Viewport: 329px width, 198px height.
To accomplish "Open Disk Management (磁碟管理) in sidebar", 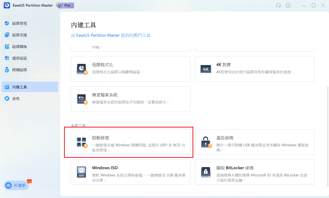I will click(20, 23).
